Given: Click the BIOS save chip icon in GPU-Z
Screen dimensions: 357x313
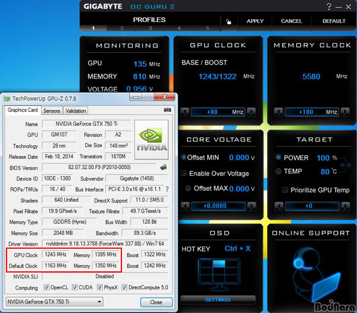Looking at the screenshot, I should tap(164, 167).
